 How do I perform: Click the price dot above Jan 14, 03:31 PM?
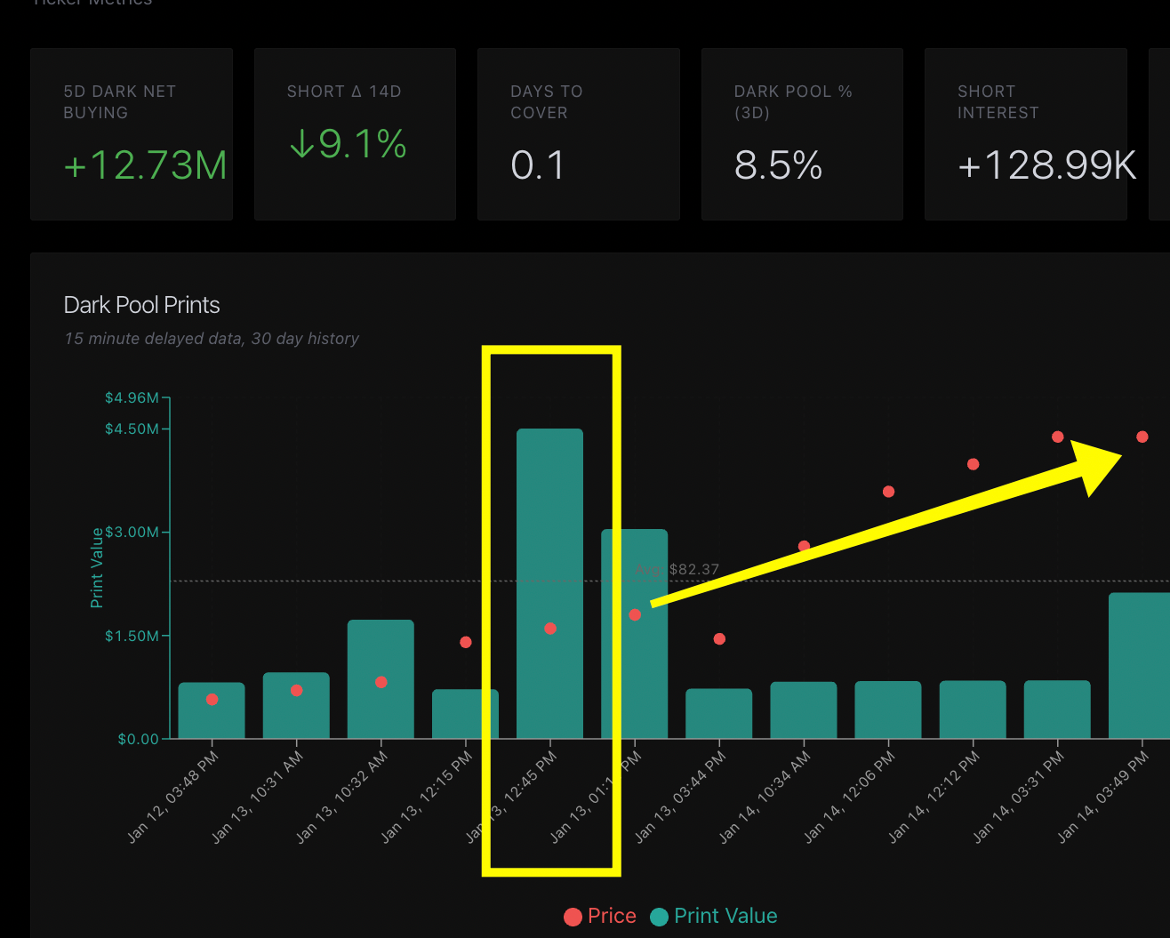(1057, 437)
